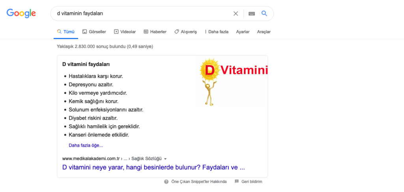Open the on-screen keyboard icon
The width and height of the screenshot is (404, 192).
pos(252,13)
